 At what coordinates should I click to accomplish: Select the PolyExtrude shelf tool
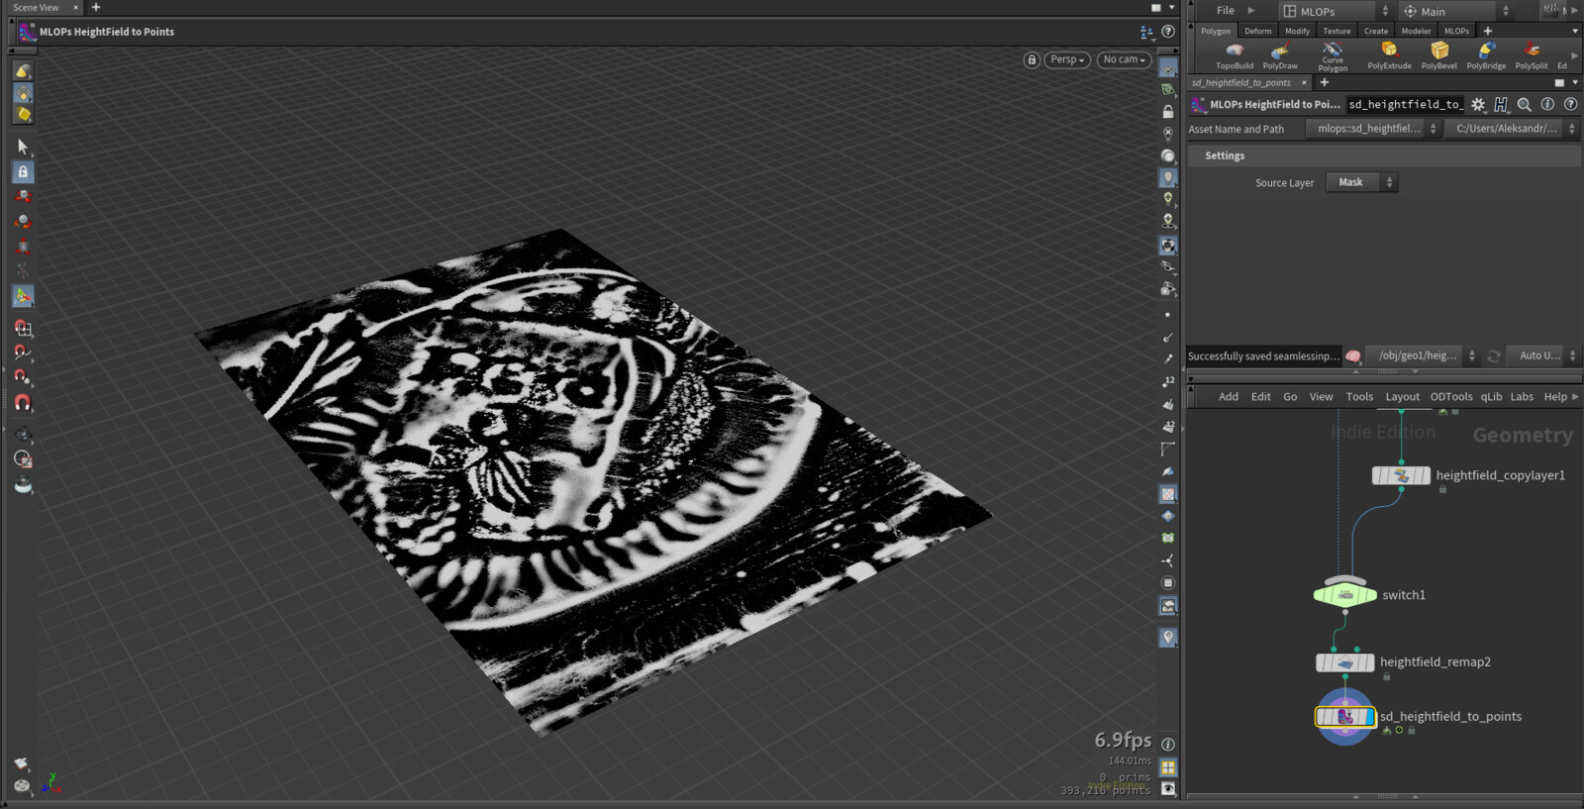pos(1389,54)
